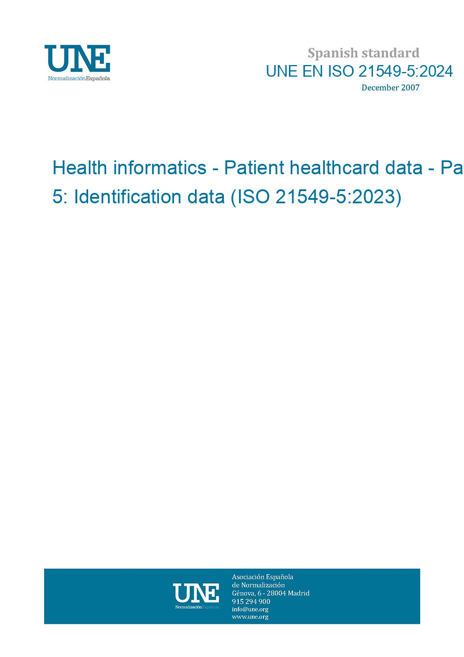Select the 'Normalización Española' tagline under top logo
This screenshot has height=657, width=464.
click(x=79, y=78)
